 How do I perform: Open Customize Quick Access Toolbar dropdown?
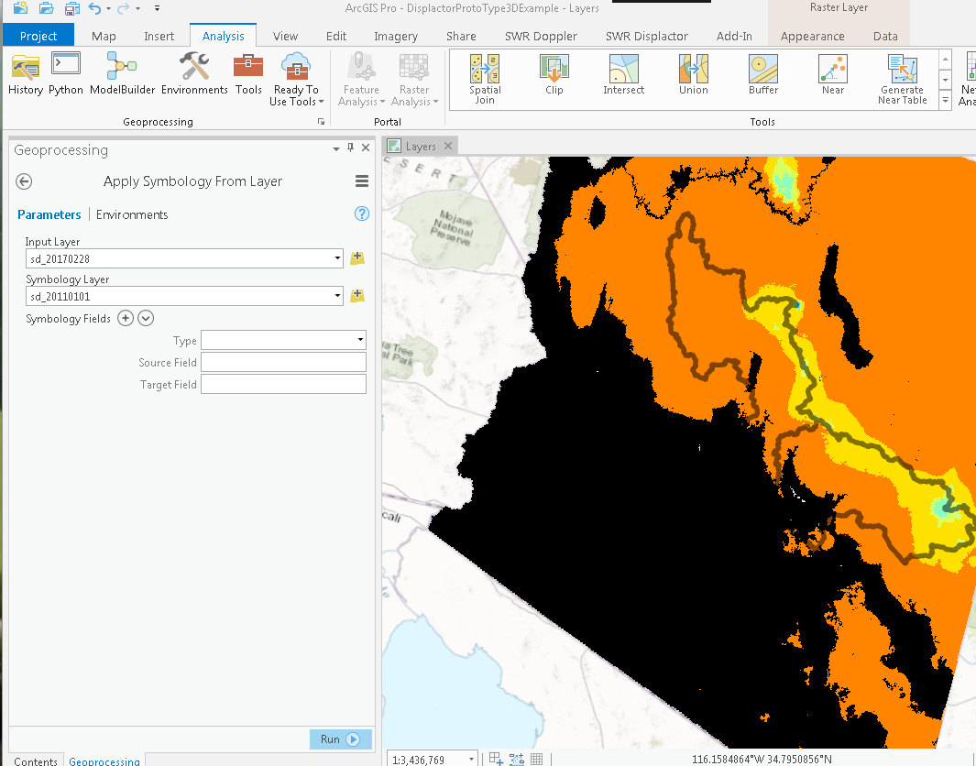coord(157,9)
